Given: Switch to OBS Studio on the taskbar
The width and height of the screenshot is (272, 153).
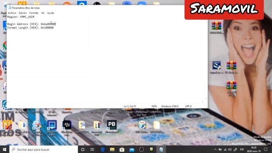Looking at the screenshot, I should pyautogui.click(x=142, y=149).
